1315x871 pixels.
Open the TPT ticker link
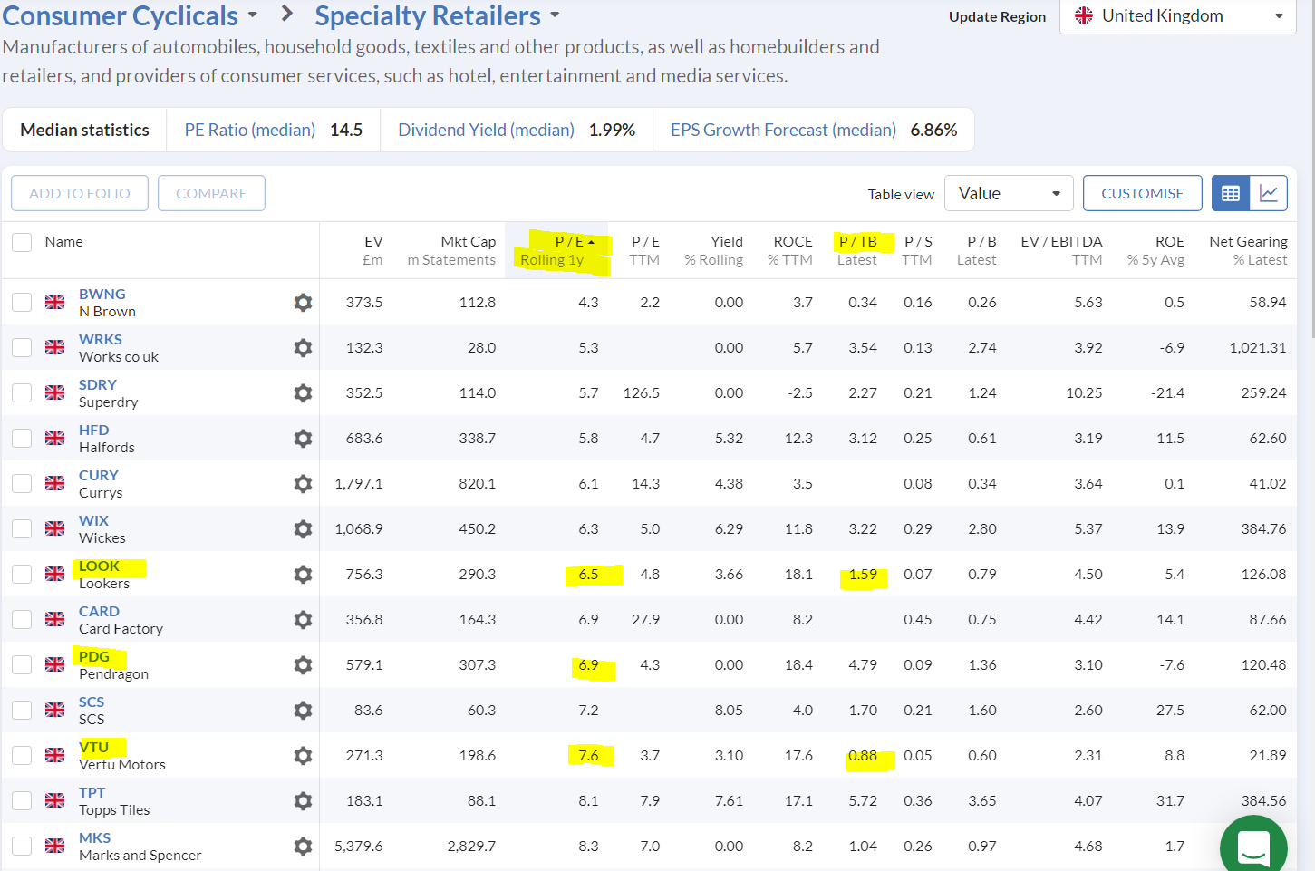[x=92, y=792]
